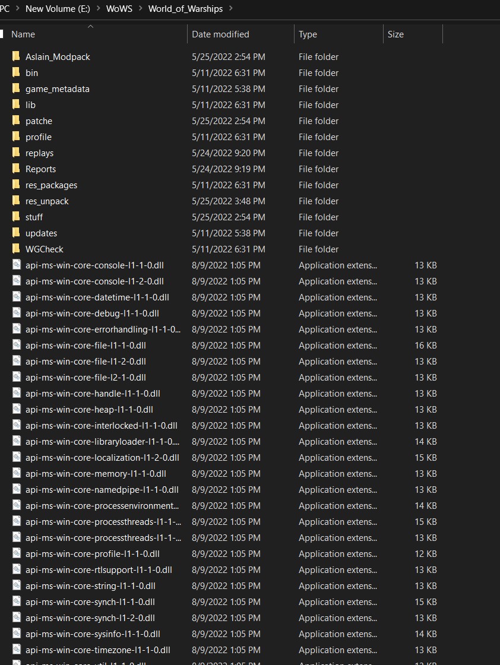Click the replays folder icon
Image resolution: width=500 pixels, height=665 pixels.
(x=16, y=153)
